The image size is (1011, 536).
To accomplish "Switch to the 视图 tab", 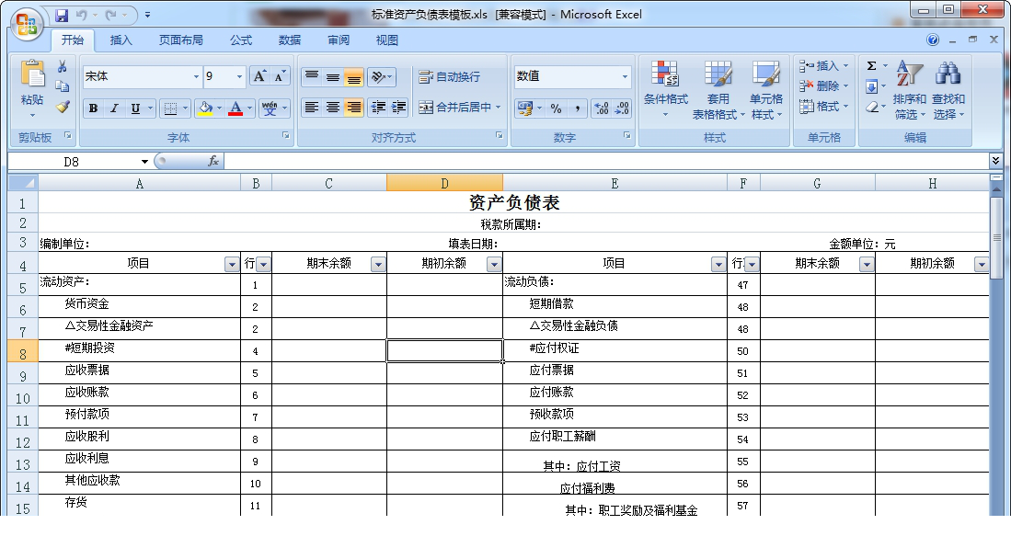I will [387, 40].
